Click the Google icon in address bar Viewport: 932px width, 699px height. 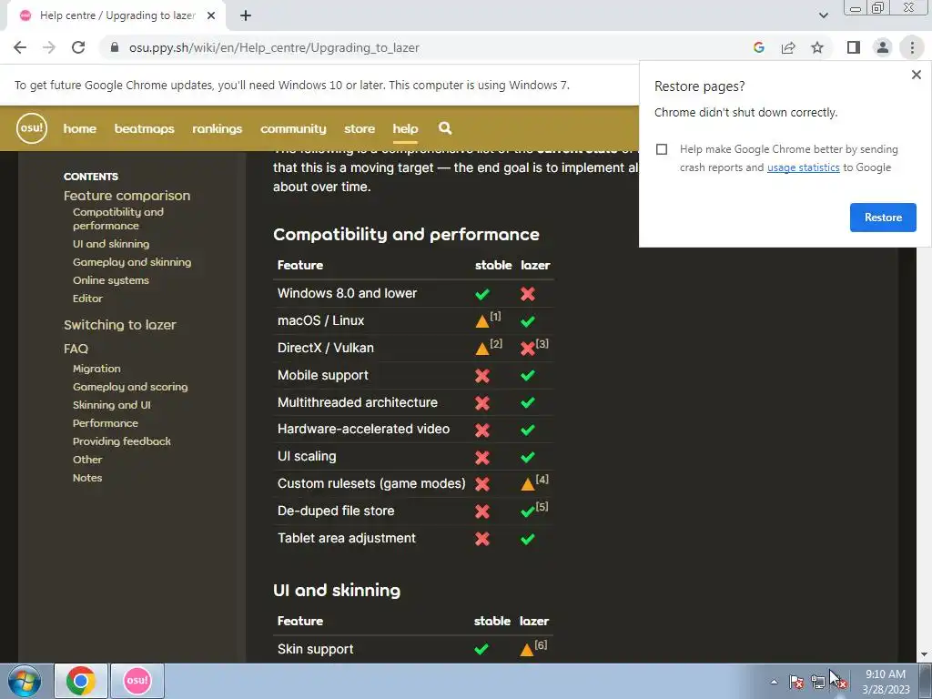click(x=758, y=47)
